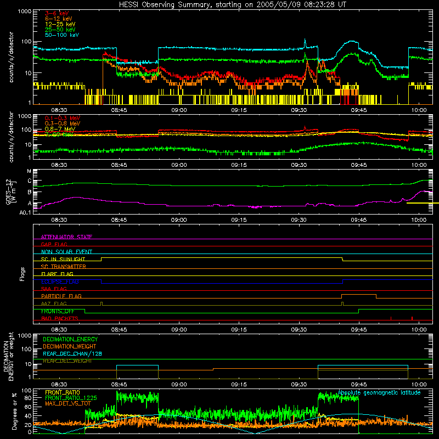Screen dimensions: 439x439
Task: Click the HESSI Observing Summary title
Action: pos(232,4)
